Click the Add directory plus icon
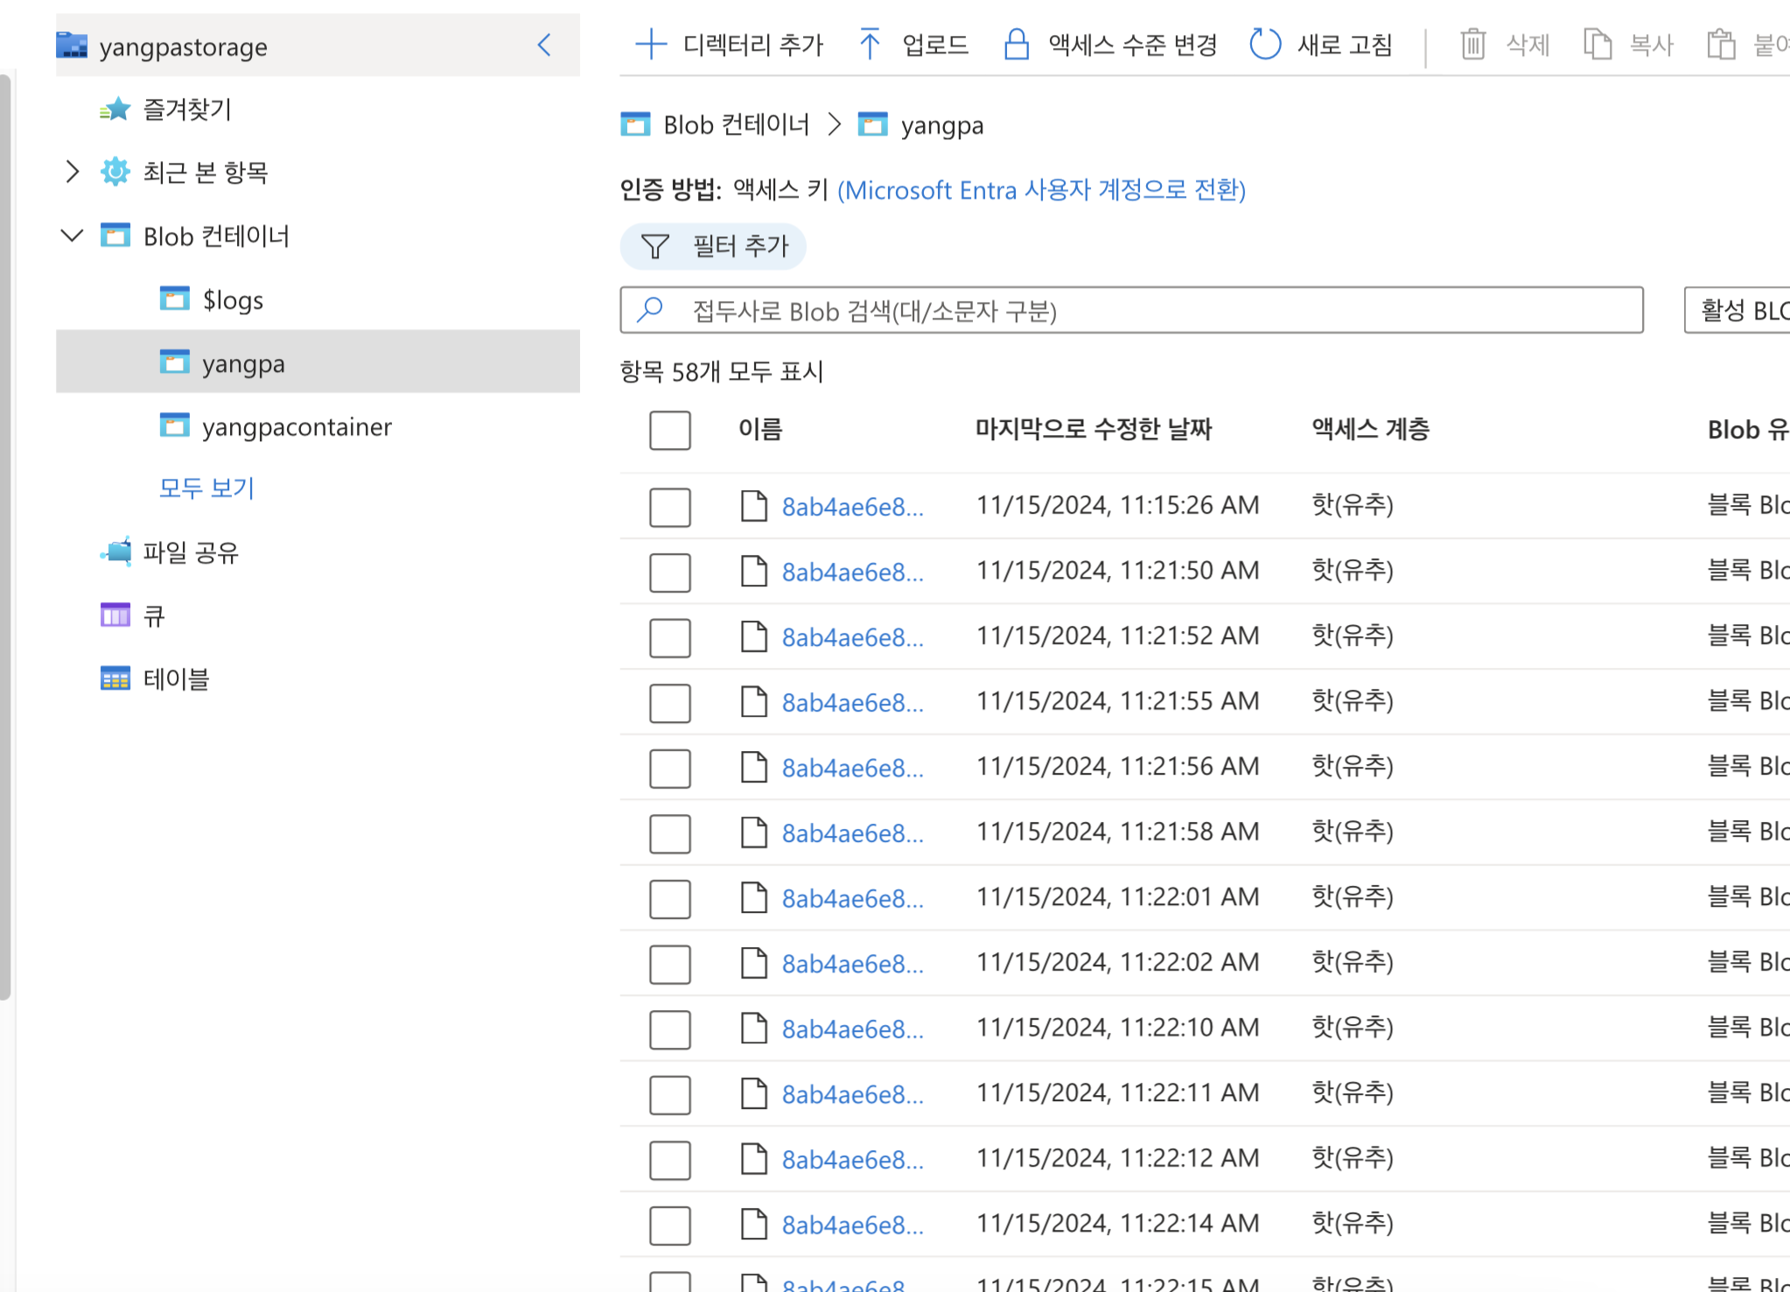 pyautogui.click(x=651, y=44)
